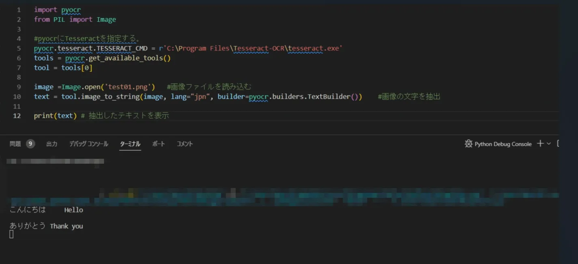Open the コメント (Comments) tab
The height and width of the screenshot is (264, 578).
click(185, 144)
